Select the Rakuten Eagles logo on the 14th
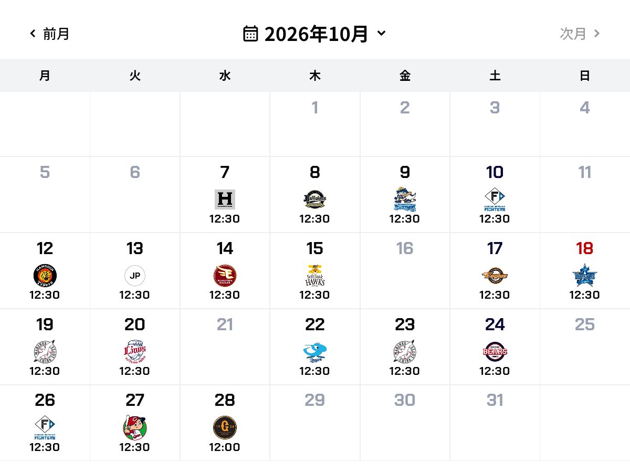The width and height of the screenshot is (630, 472). 225,276
